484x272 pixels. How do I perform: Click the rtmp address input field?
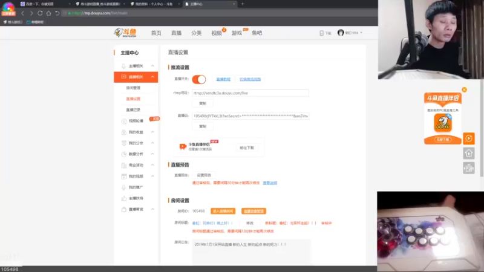click(250, 93)
